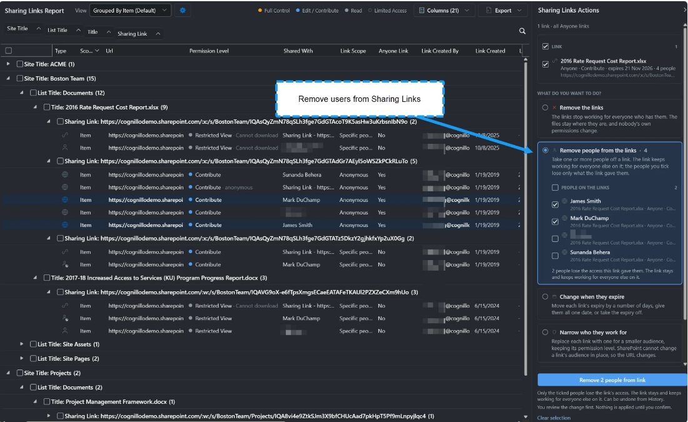Expand List Title: Site Assets (1)
The width and height of the screenshot is (688, 422).
21,344
